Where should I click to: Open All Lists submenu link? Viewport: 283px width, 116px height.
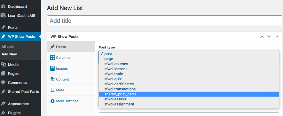8,47
